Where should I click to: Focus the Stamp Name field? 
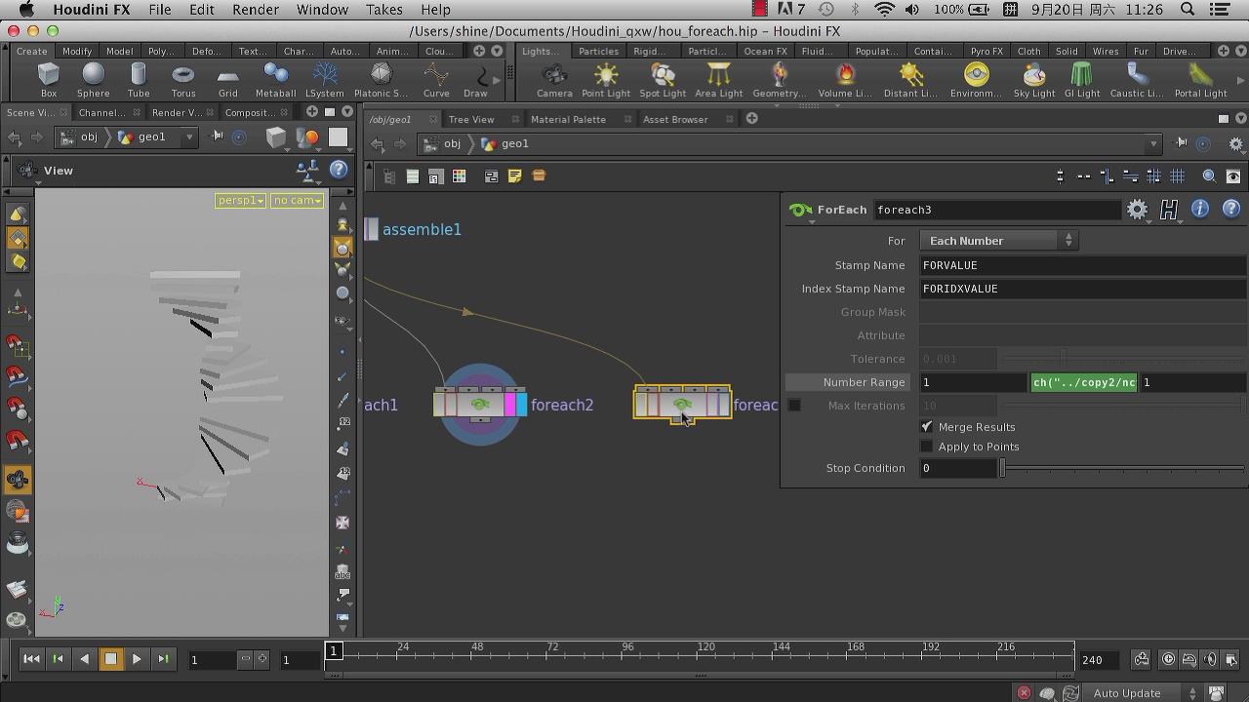1083,265
